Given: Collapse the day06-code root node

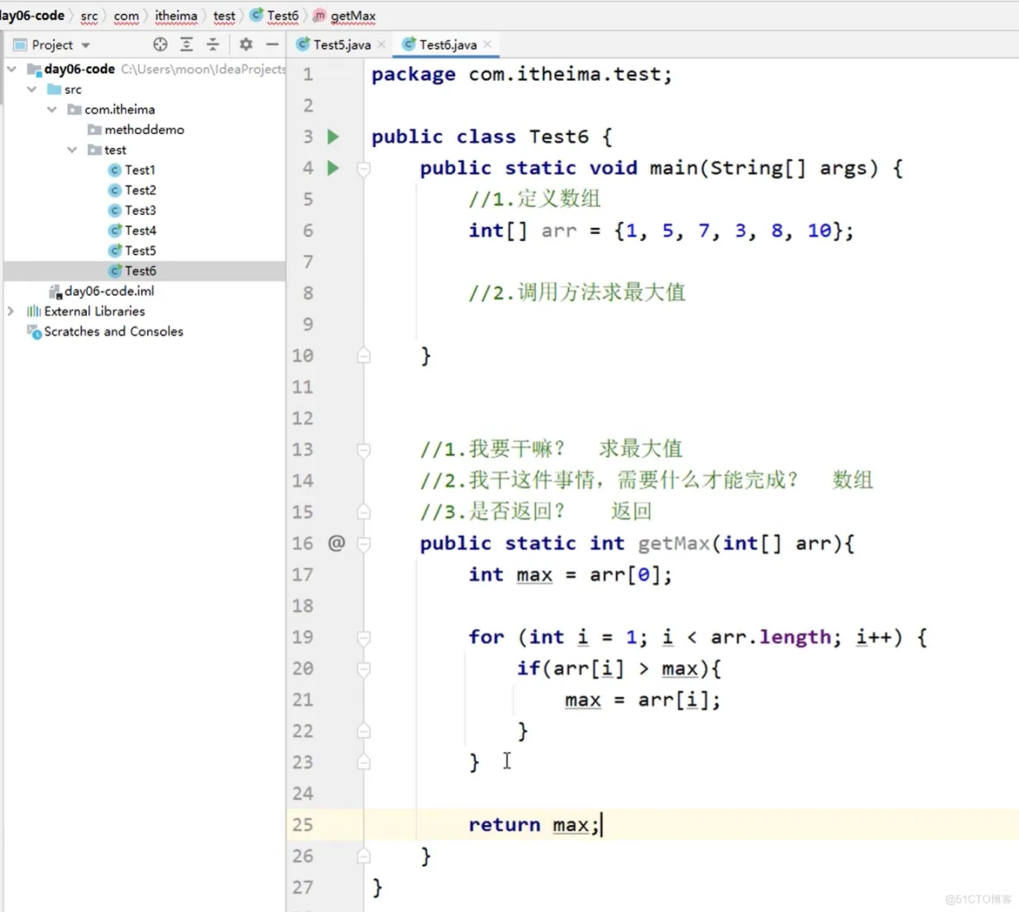Looking at the screenshot, I should pyautogui.click(x=12, y=69).
